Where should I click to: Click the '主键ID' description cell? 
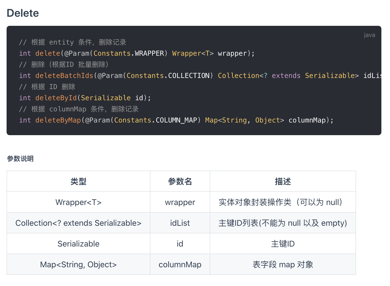point(283,244)
